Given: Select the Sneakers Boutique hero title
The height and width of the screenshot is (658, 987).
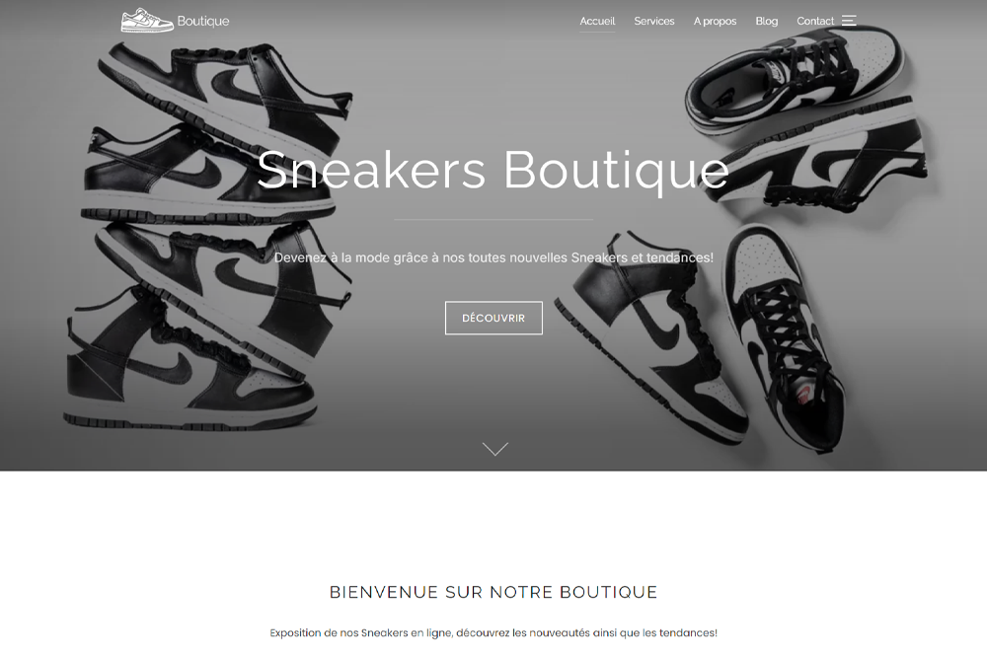Looking at the screenshot, I should pos(493,170).
